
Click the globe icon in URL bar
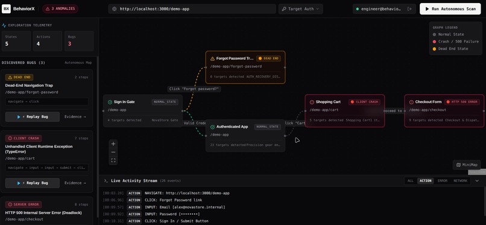tap(115, 9)
